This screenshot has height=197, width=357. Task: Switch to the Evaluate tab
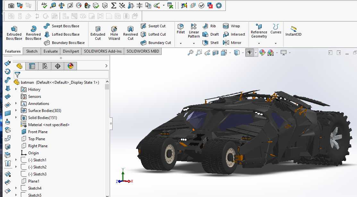(51, 51)
